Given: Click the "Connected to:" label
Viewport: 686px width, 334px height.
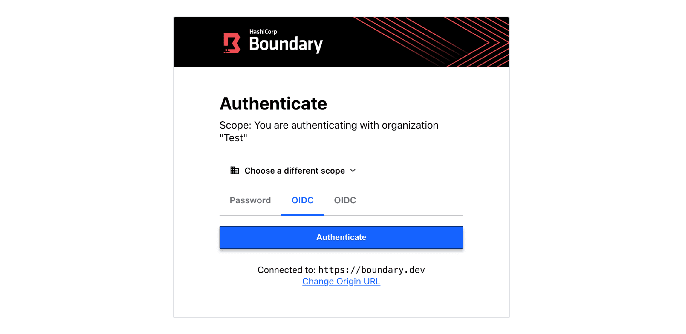Looking at the screenshot, I should [x=287, y=270].
